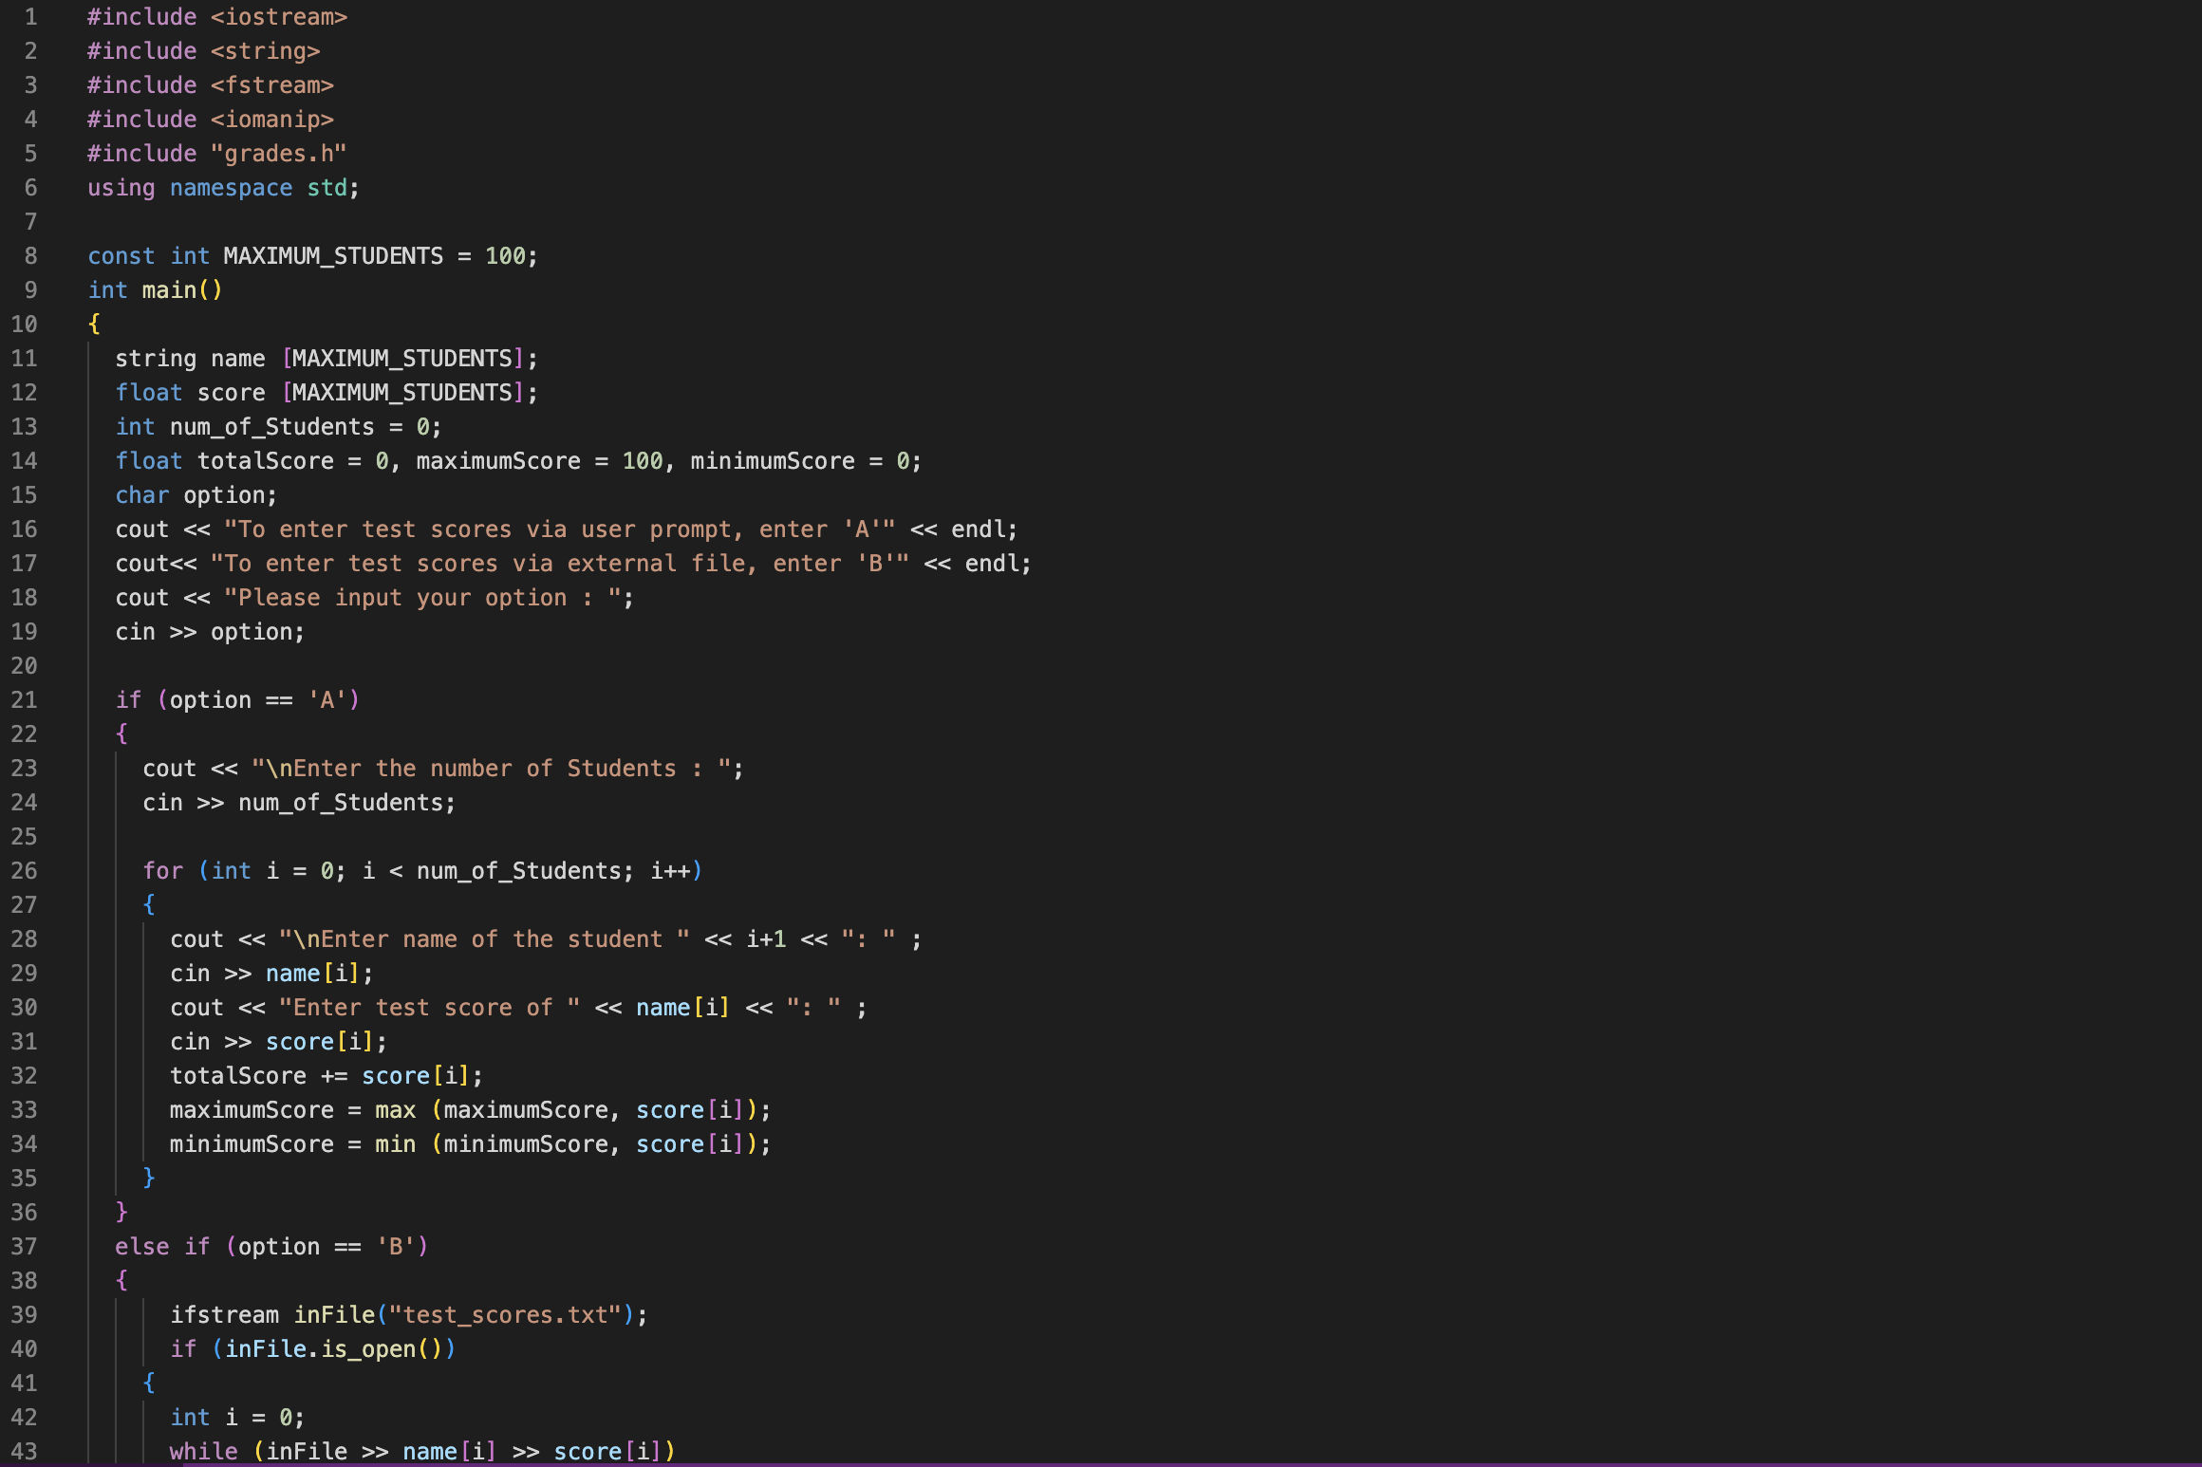Image resolution: width=2202 pixels, height=1467 pixels.
Task: Click the for loop keyword on line 26
Action: (162, 871)
